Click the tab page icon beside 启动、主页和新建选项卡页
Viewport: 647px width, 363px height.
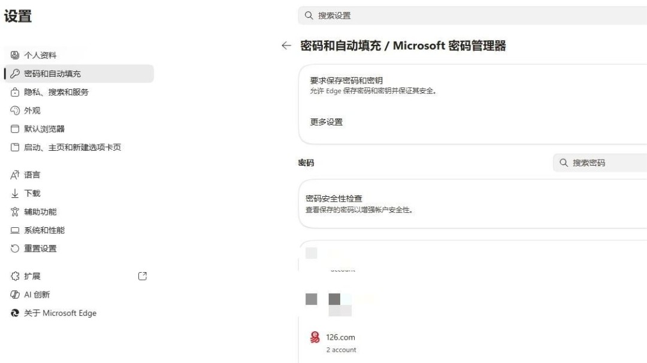(x=15, y=147)
